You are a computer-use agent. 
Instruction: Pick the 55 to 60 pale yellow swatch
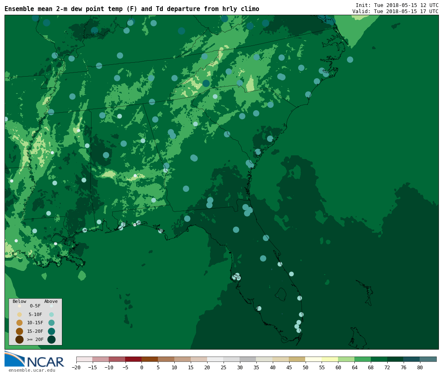coord(330,359)
